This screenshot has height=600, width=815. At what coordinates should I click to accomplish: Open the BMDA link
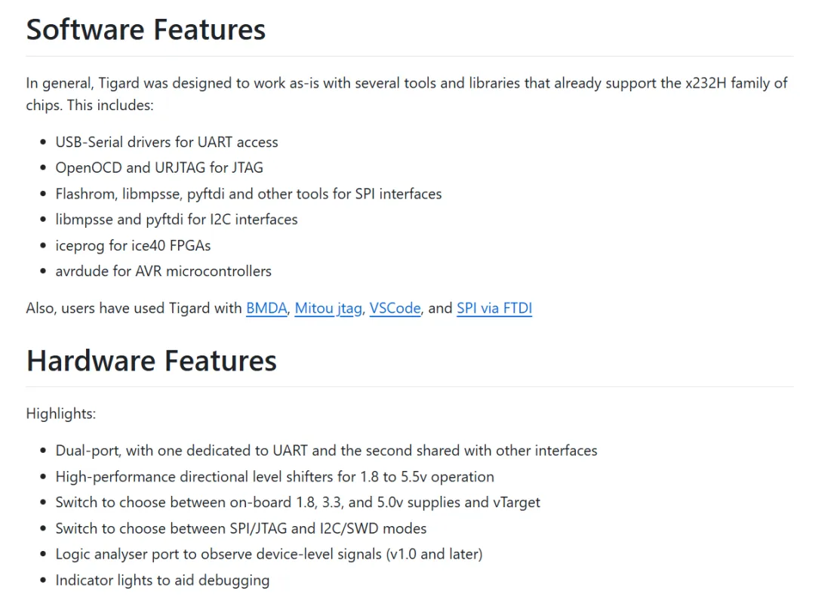(266, 308)
